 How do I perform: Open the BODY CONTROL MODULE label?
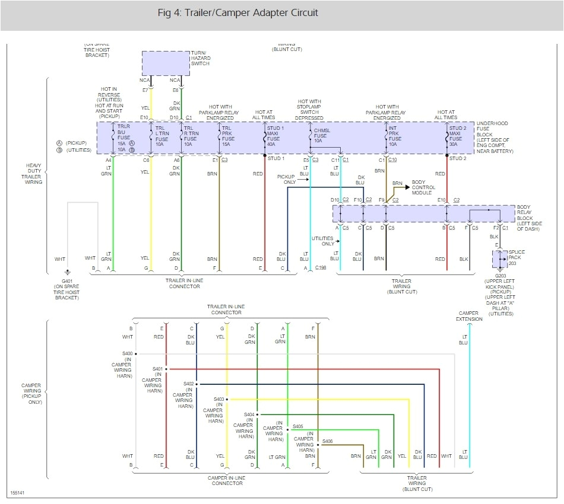[423, 187]
